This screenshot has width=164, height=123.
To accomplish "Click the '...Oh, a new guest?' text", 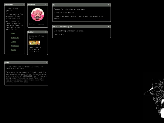I will [x=12, y=10].
